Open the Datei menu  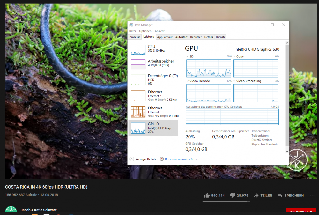tap(132, 31)
